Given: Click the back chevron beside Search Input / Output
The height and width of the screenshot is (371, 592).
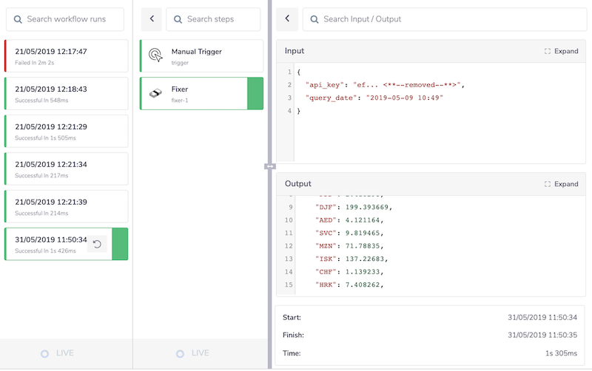Looking at the screenshot, I should pos(287,19).
